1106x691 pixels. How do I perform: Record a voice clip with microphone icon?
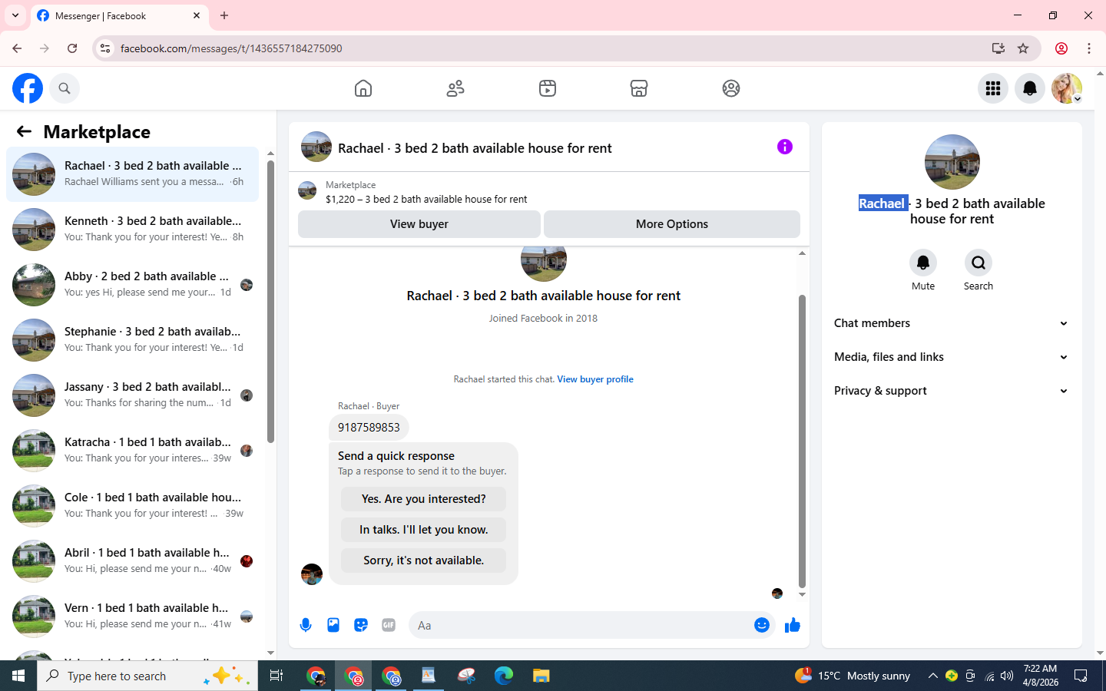306,625
